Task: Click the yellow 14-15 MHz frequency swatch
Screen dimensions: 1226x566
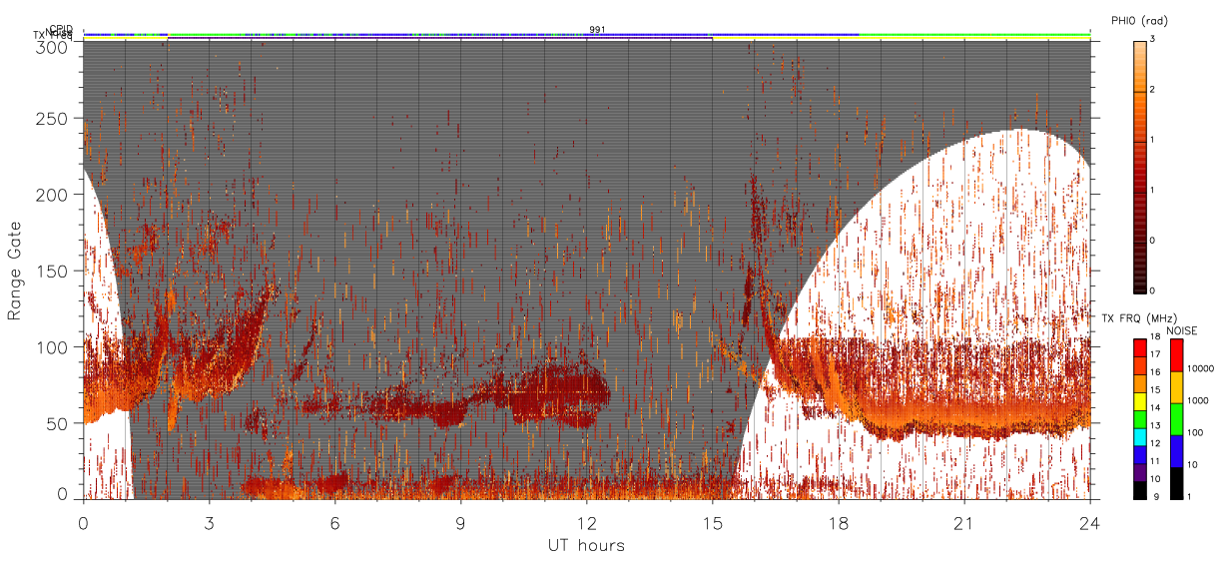Action: (x=1139, y=401)
